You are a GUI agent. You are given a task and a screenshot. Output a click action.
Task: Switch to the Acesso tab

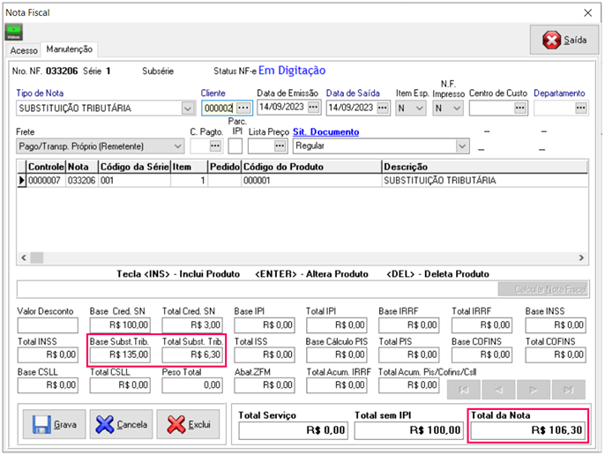click(24, 50)
